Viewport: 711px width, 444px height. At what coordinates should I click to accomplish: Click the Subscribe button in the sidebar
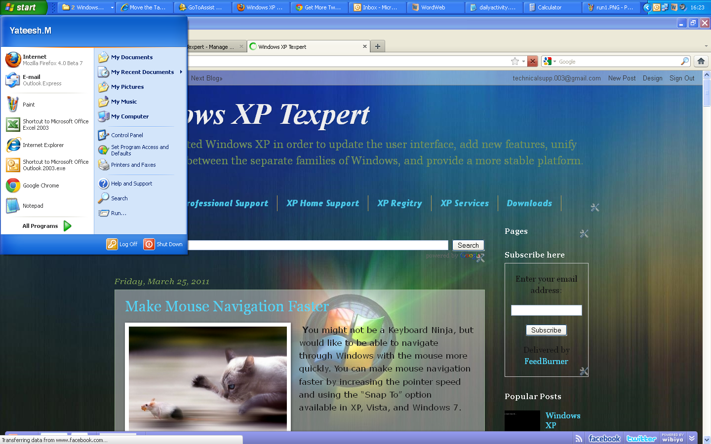pos(546,330)
